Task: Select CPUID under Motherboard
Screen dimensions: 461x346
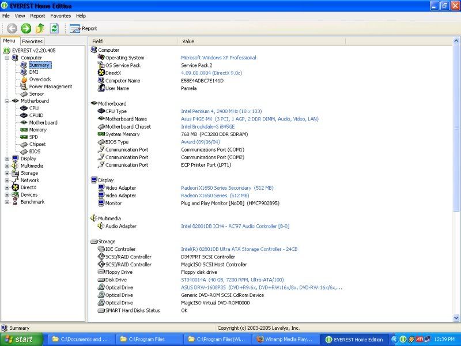Action: [x=36, y=115]
